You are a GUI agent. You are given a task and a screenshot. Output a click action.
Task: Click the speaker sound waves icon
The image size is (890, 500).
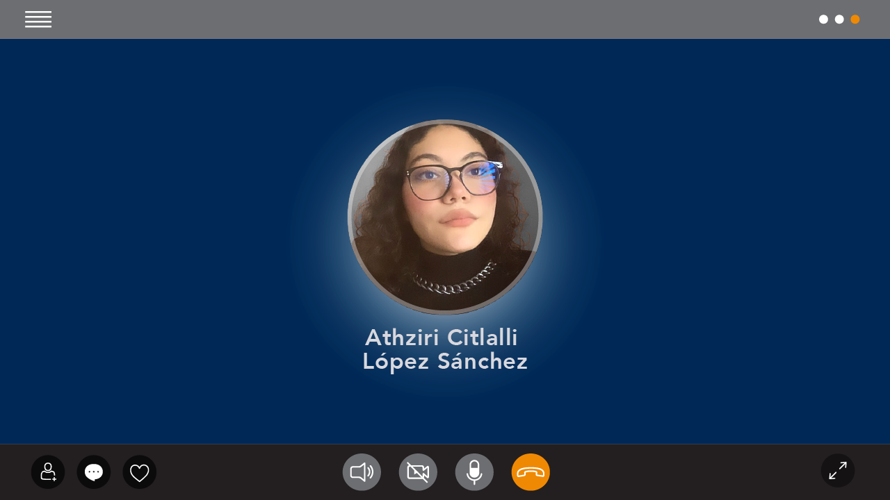(x=362, y=472)
